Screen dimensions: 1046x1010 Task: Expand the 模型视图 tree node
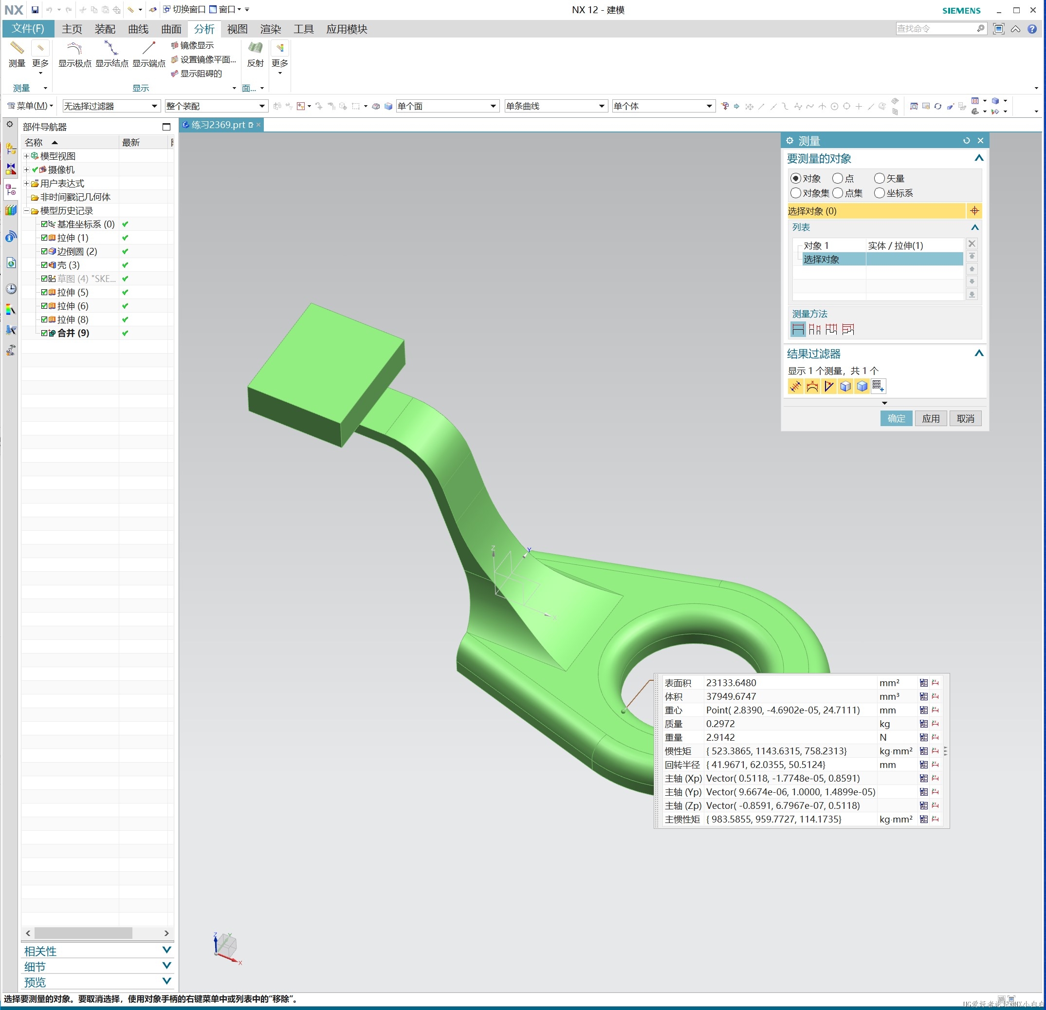click(x=26, y=156)
